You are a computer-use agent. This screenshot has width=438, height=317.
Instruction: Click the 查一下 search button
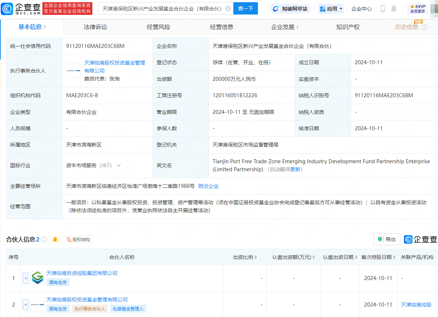(246, 8)
